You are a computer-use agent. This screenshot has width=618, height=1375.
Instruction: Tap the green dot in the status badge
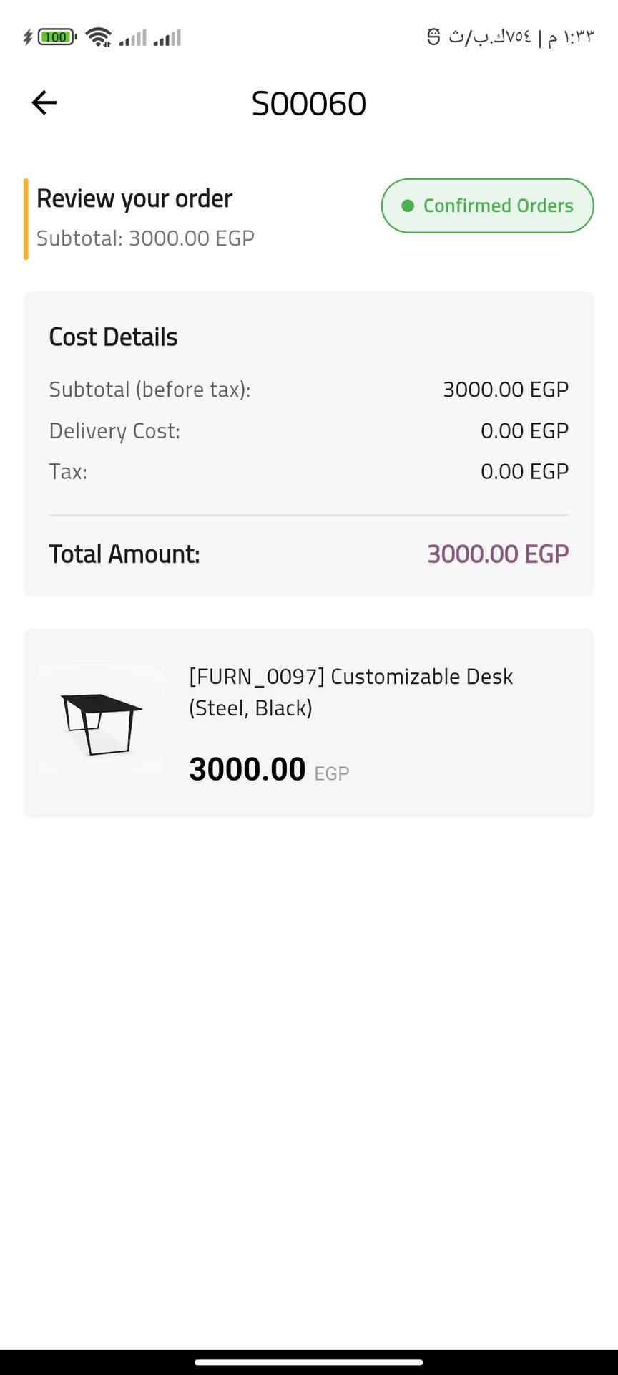coord(408,206)
